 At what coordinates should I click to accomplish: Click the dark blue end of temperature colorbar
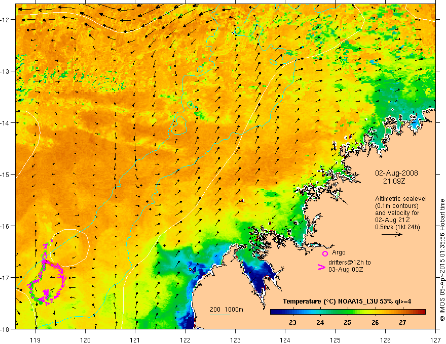coord(275,312)
